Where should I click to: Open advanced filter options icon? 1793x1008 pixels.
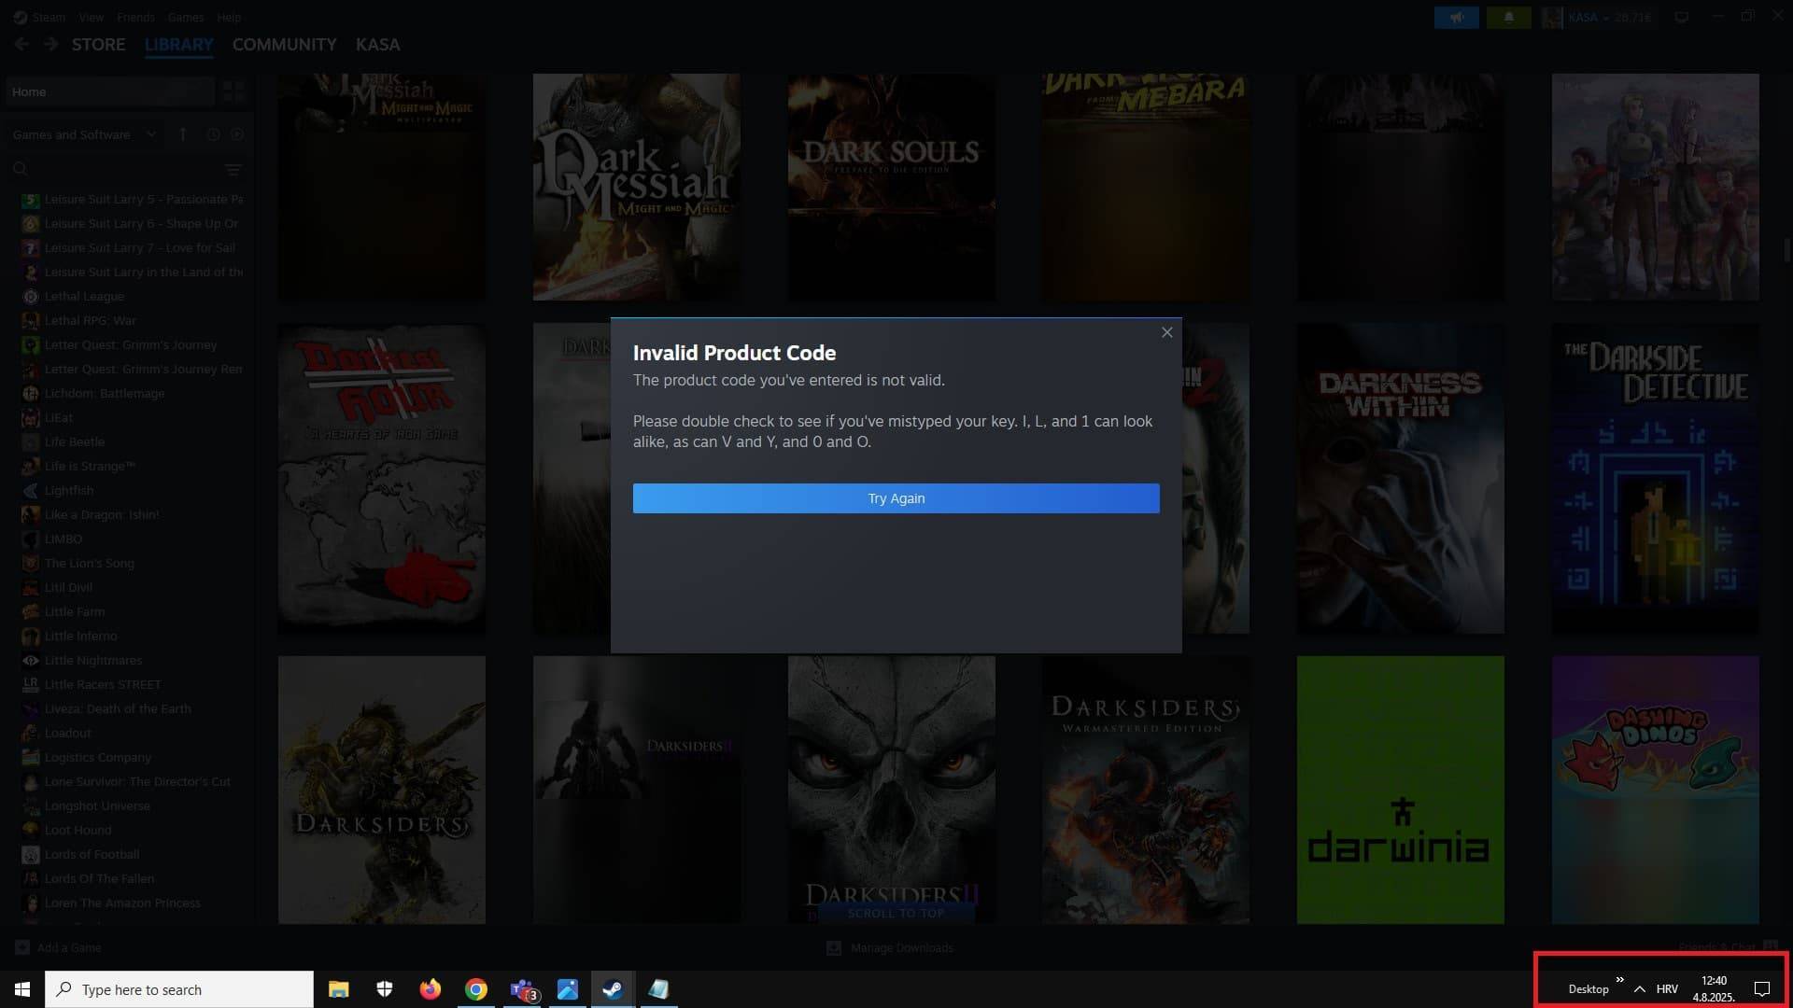pos(233,169)
